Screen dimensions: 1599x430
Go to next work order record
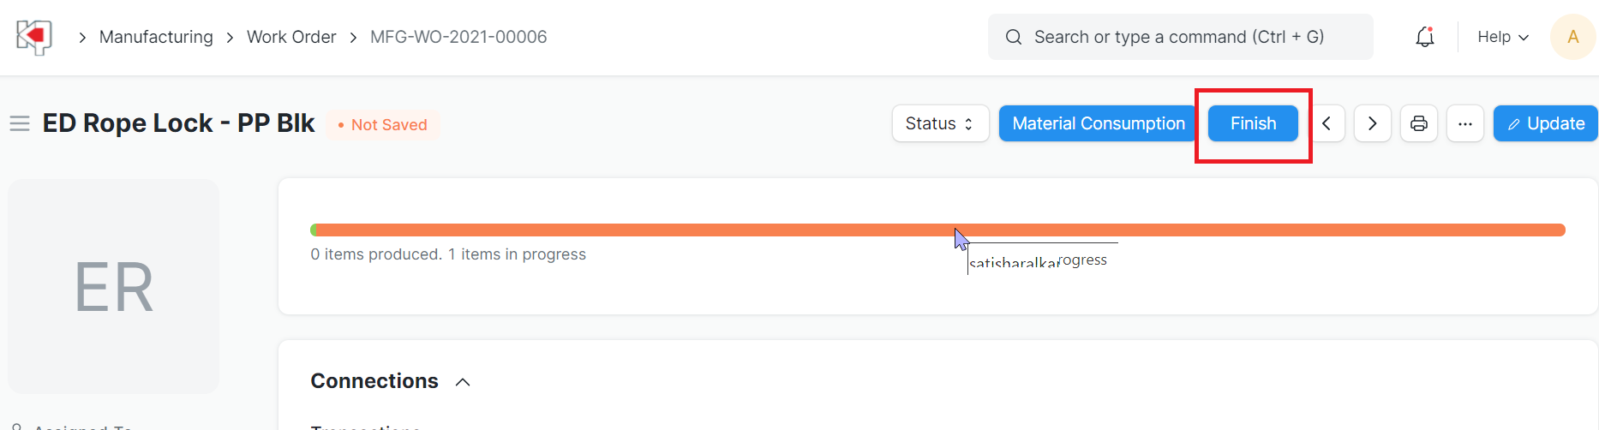pyautogui.click(x=1372, y=123)
